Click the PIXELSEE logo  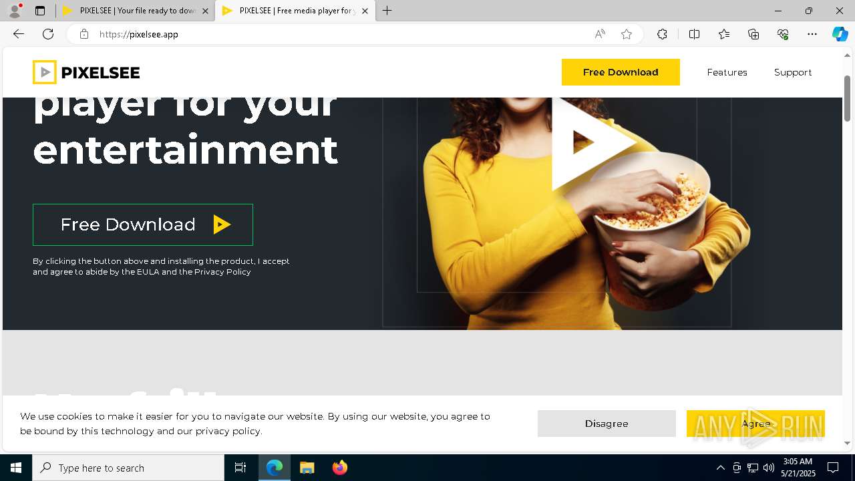[x=86, y=72]
